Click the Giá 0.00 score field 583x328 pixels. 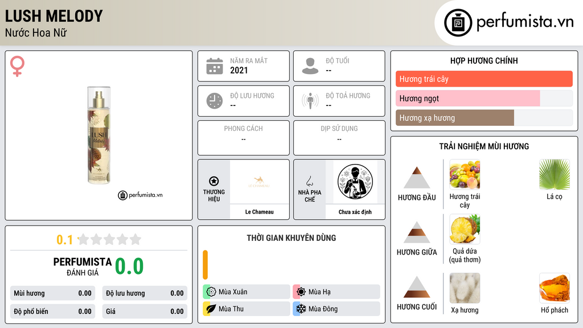(x=145, y=311)
